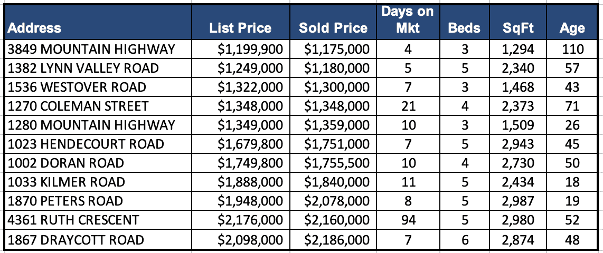Click the Address column header
This screenshot has width=603, height=253.
35,28
